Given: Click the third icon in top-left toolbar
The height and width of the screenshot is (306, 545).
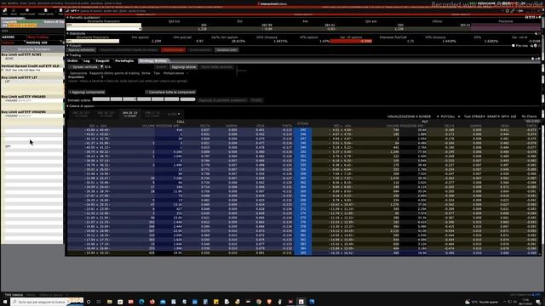Looking at the screenshot, I should (27, 11).
